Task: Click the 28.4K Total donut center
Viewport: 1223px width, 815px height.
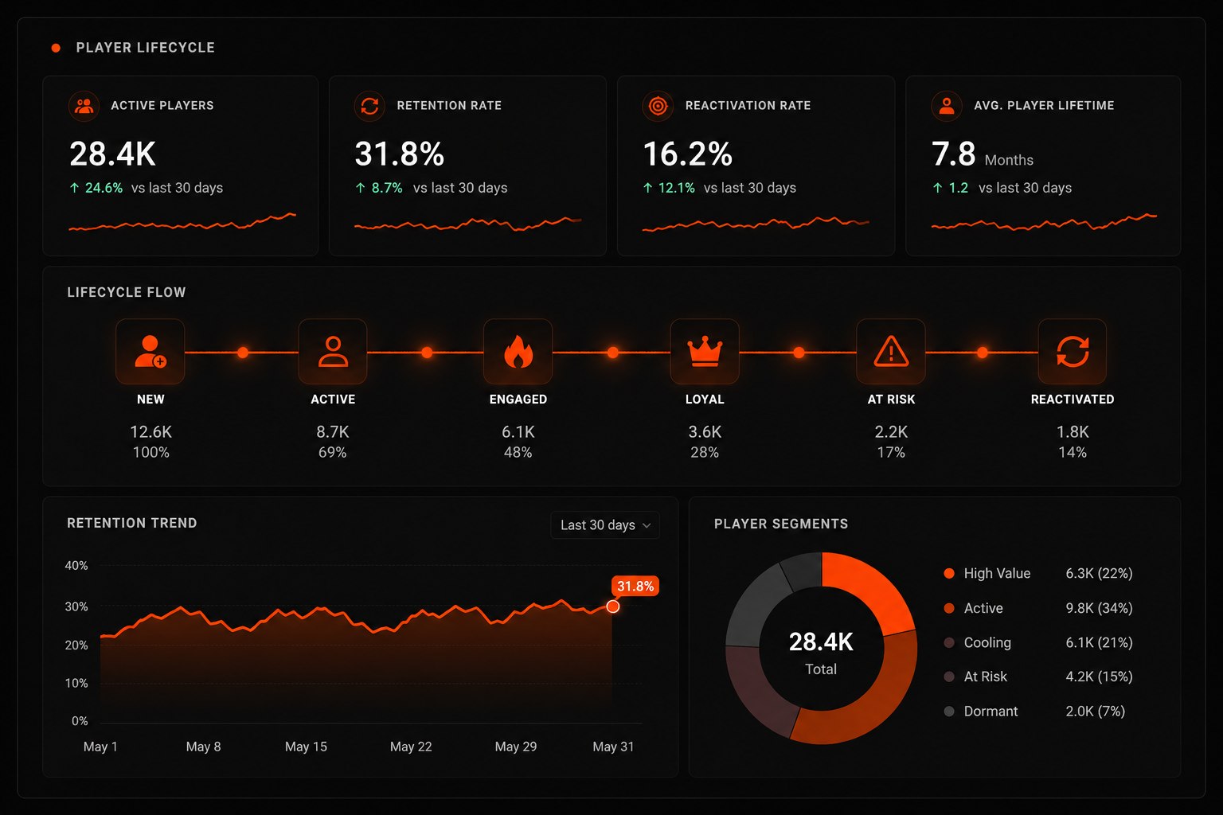Action: pyautogui.click(x=821, y=652)
